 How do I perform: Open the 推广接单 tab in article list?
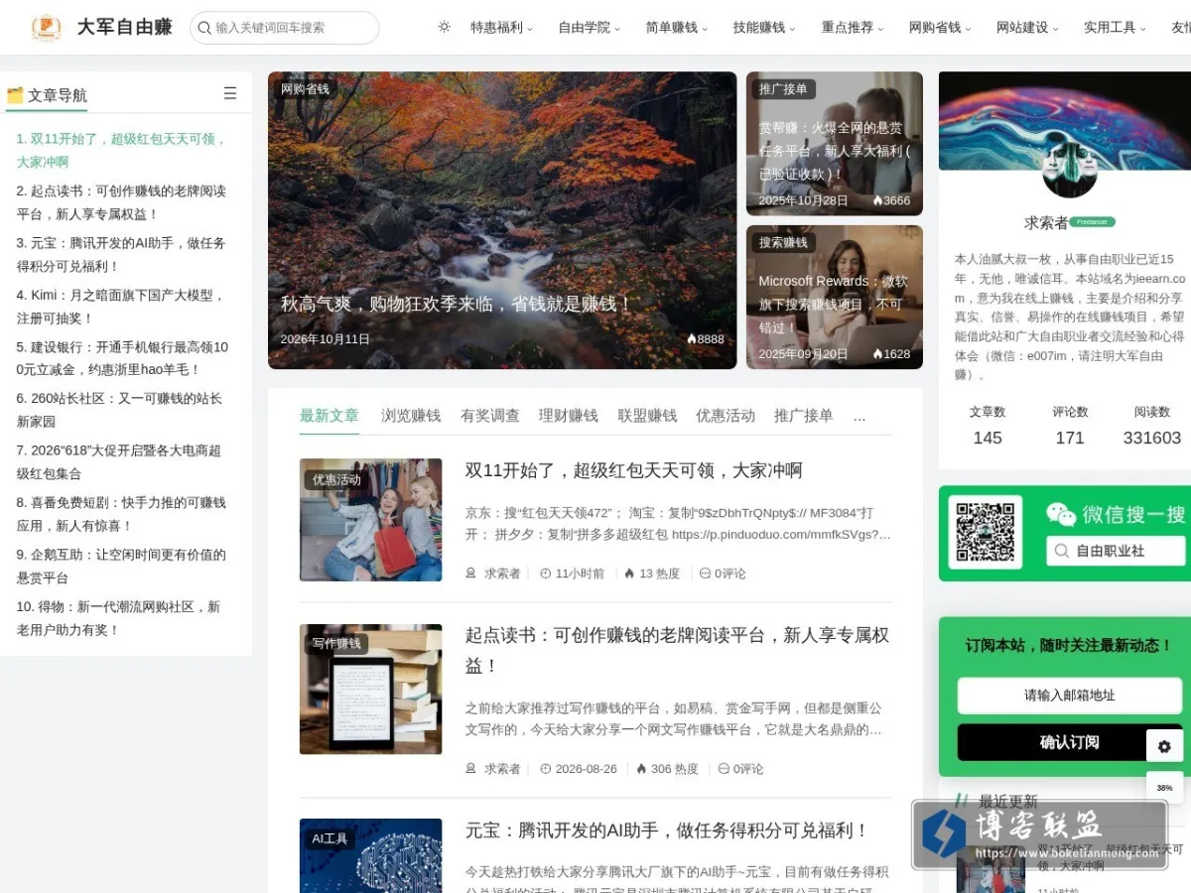804,416
